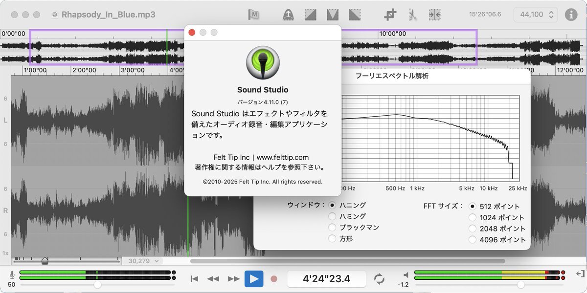Viewport: 587px width, 293px height.
Task: Click the Rhapsody_In_Blue.mp3 window title
Action: pyautogui.click(x=109, y=15)
